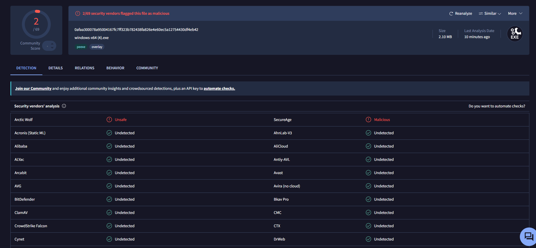
Task: Select the peexe tag
Action: [81, 47]
